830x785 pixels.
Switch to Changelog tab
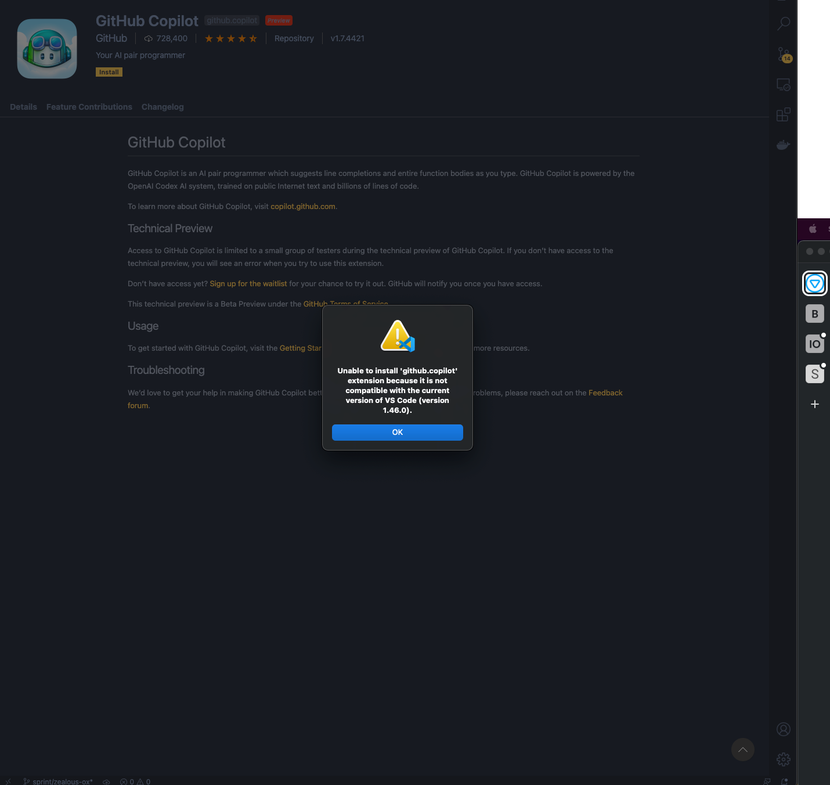pyautogui.click(x=163, y=107)
